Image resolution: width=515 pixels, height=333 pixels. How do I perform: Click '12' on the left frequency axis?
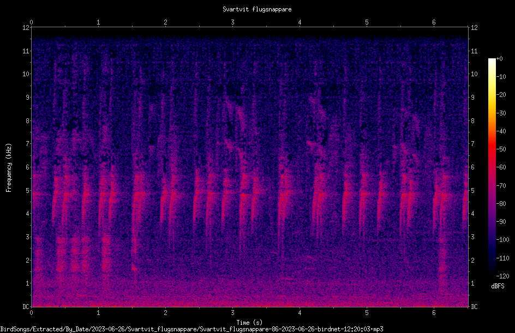[26, 28]
